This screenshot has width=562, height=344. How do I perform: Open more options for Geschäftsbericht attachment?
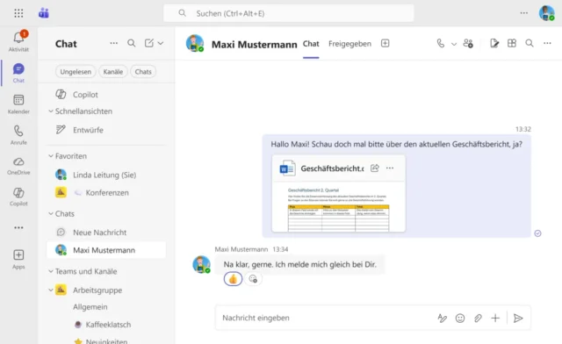[x=390, y=168]
